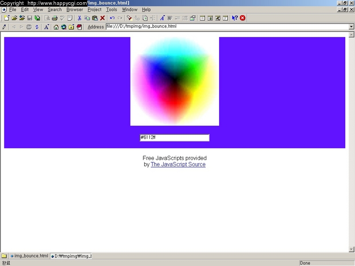The width and height of the screenshot is (355, 266).
Task: Click the context help arrow-question icon
Action: pyautogui.click(x=235, y=18)
